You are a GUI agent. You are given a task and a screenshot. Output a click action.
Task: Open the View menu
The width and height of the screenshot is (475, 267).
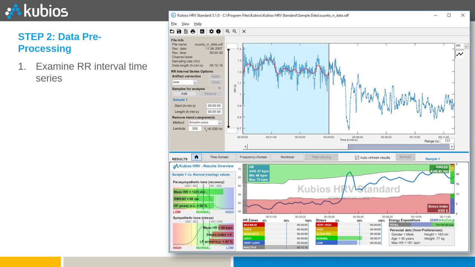coord(185,24)
